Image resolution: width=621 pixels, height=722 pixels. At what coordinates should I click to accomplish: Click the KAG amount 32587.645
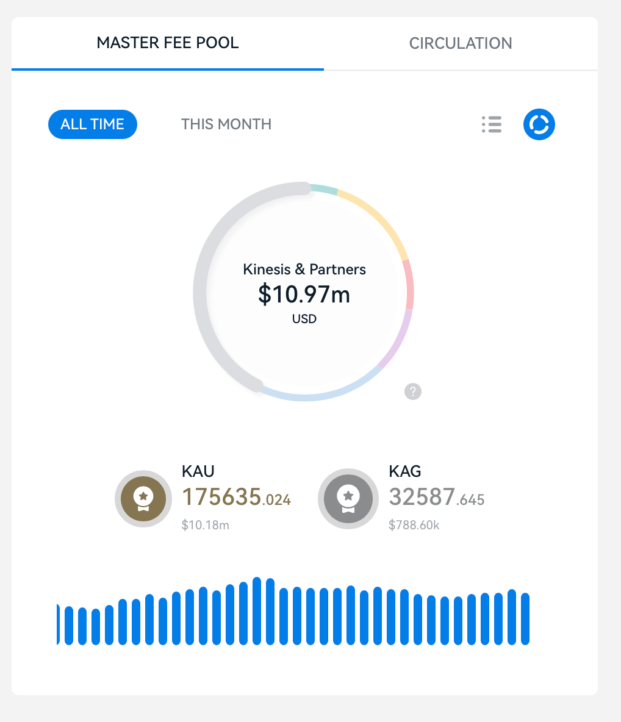(x=437, y=498)
